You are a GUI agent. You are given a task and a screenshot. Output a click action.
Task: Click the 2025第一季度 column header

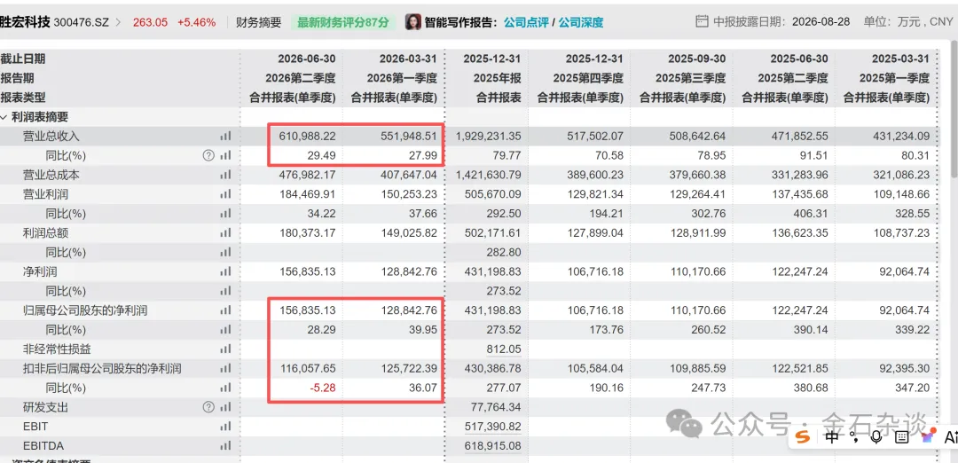pos(894,78)
